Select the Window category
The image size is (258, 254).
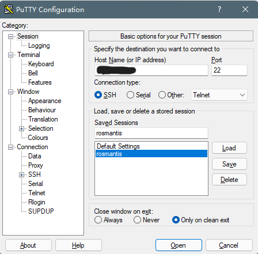(x=28, y=92)
